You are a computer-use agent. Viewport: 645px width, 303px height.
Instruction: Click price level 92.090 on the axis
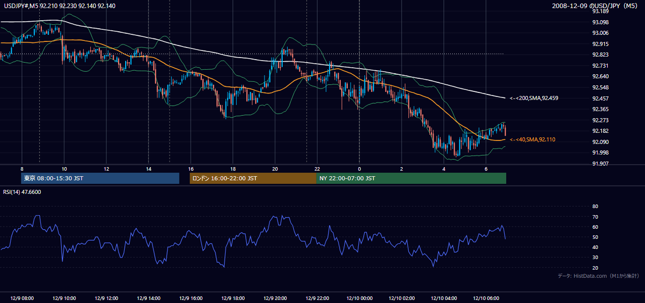pyautogui.click(x=600, y=142)
